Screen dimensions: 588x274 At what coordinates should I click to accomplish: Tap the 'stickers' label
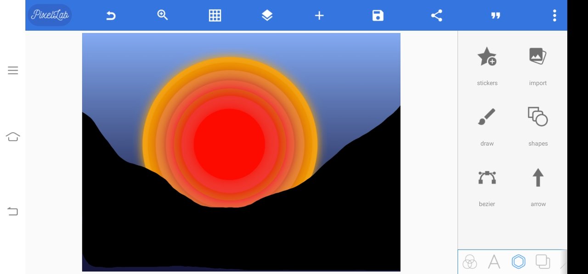pyautogui.click(x=487, y=83)
